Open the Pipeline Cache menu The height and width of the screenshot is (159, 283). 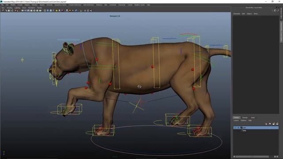[x=139, y=5]
